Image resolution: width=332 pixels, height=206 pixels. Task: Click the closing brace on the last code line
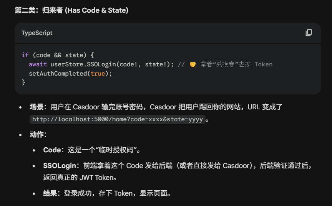coord(23,82)
